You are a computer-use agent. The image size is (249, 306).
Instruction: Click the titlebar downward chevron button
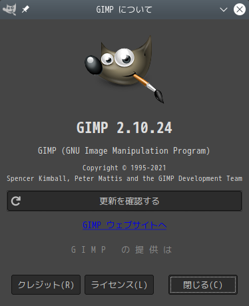click(x=224, y=9)
